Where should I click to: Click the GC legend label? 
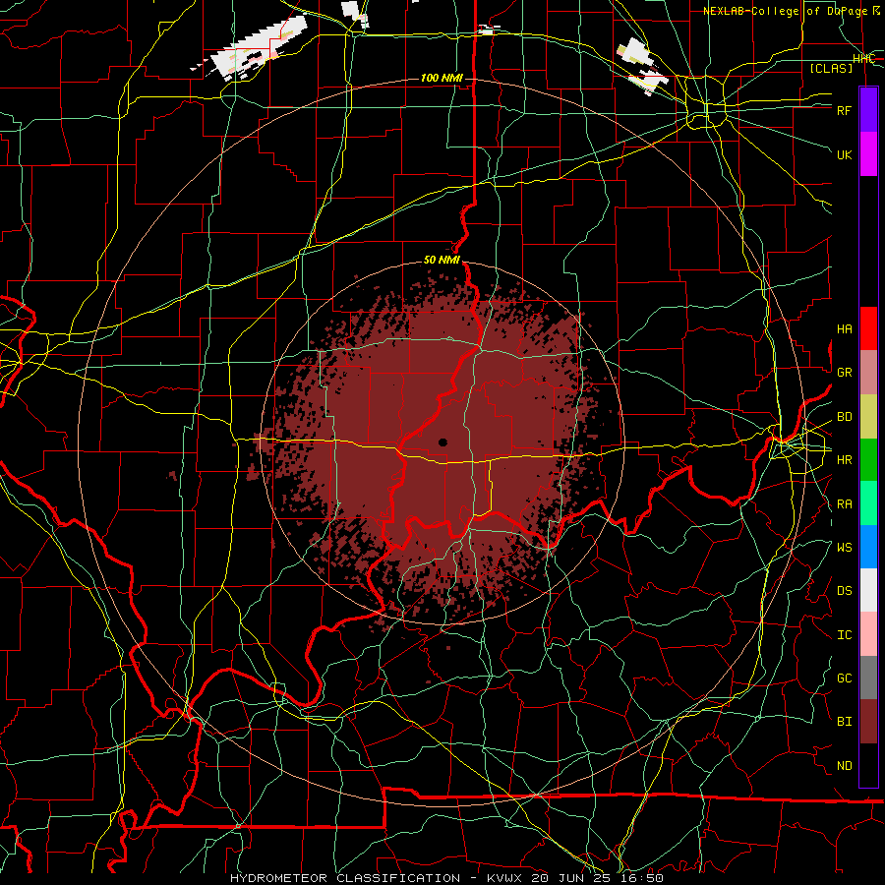pos(844,678)
